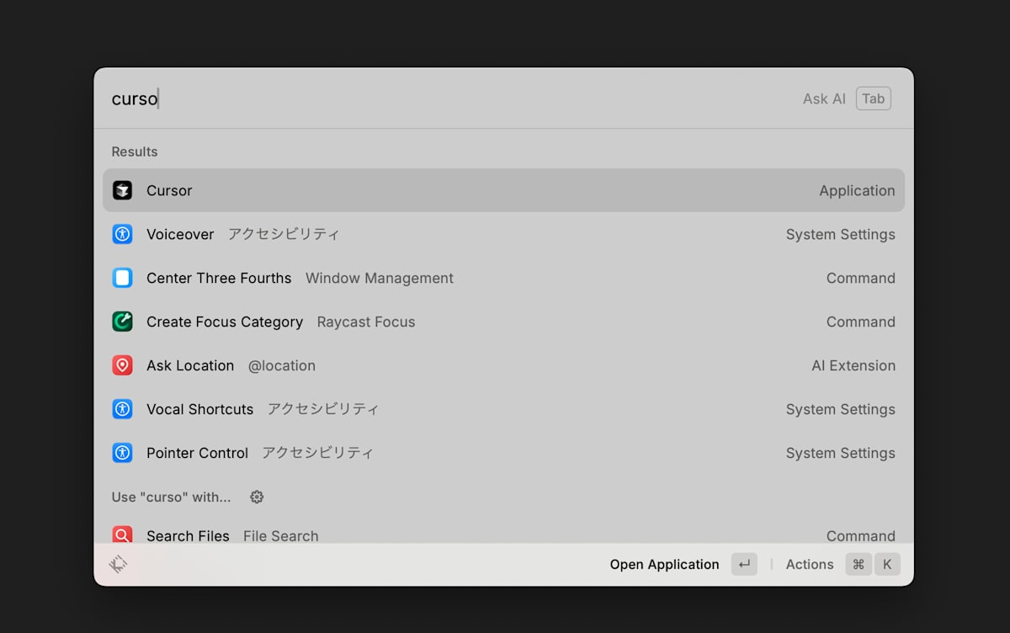Select the Center Three Fourths command name
The height and width of the screenshot is (633, 1010).
click(219, 278)
